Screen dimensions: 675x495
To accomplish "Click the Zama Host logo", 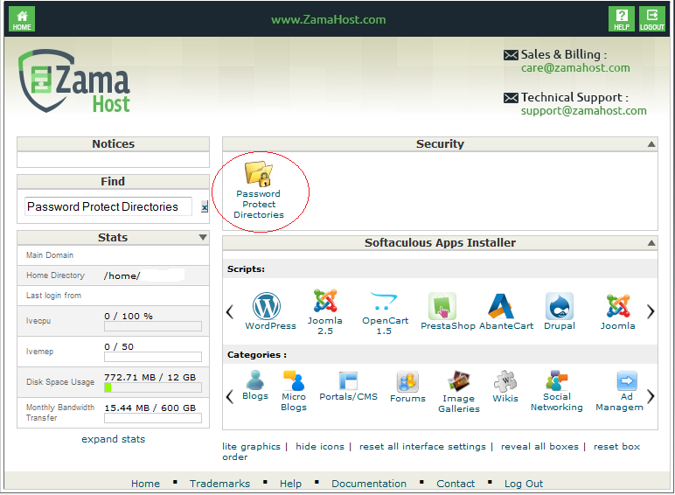I will [74, 81].
